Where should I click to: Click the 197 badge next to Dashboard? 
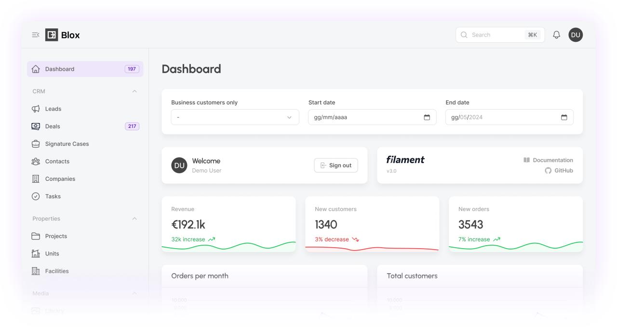click(x=132, y=69)
